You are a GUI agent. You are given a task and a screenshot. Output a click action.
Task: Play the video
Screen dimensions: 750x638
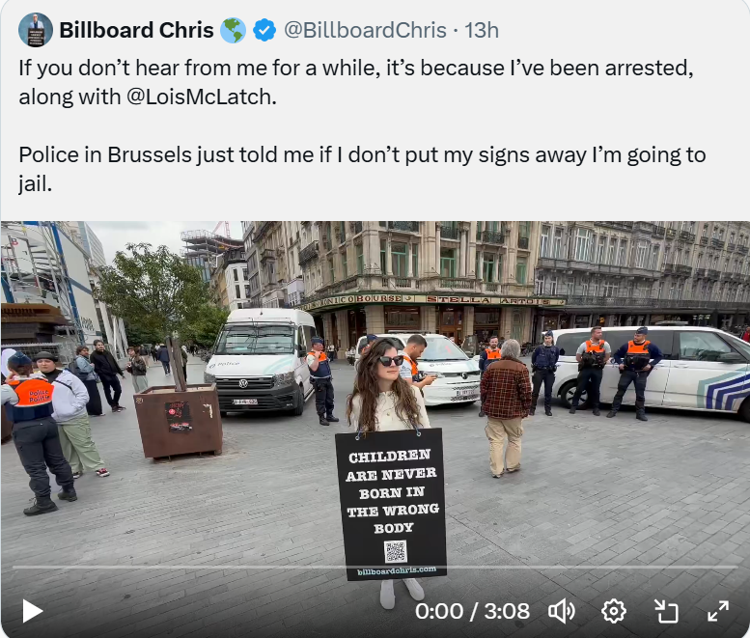point(32,611)
